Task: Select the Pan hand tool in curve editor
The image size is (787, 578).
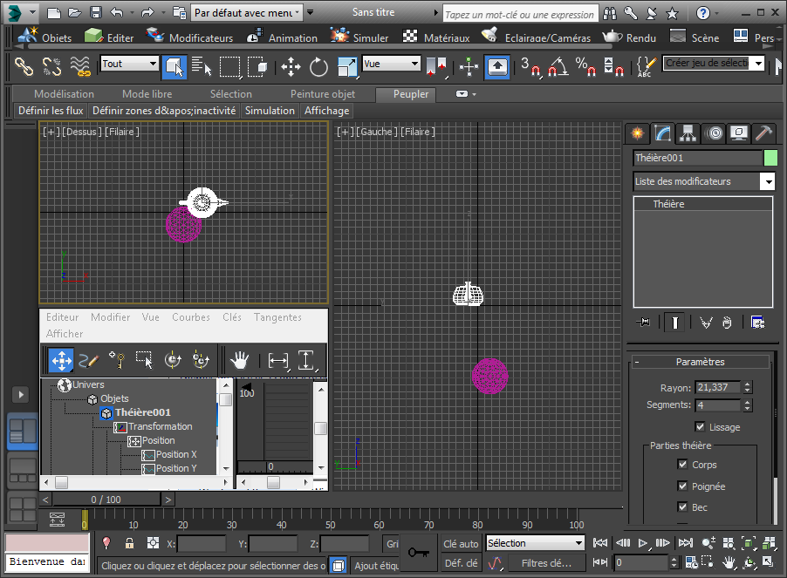Action: (238, 360)
